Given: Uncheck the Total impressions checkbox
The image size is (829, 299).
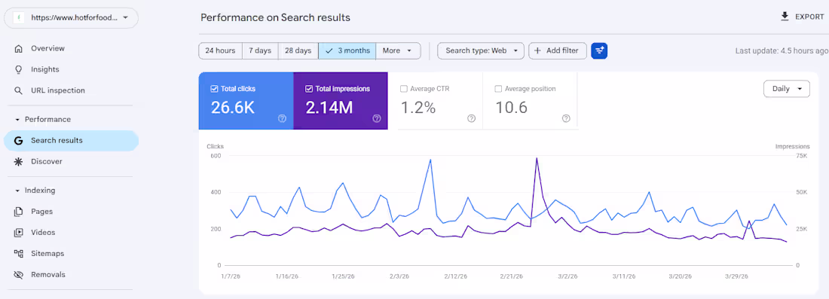Looking at the screenshot, I should point(309,89).
